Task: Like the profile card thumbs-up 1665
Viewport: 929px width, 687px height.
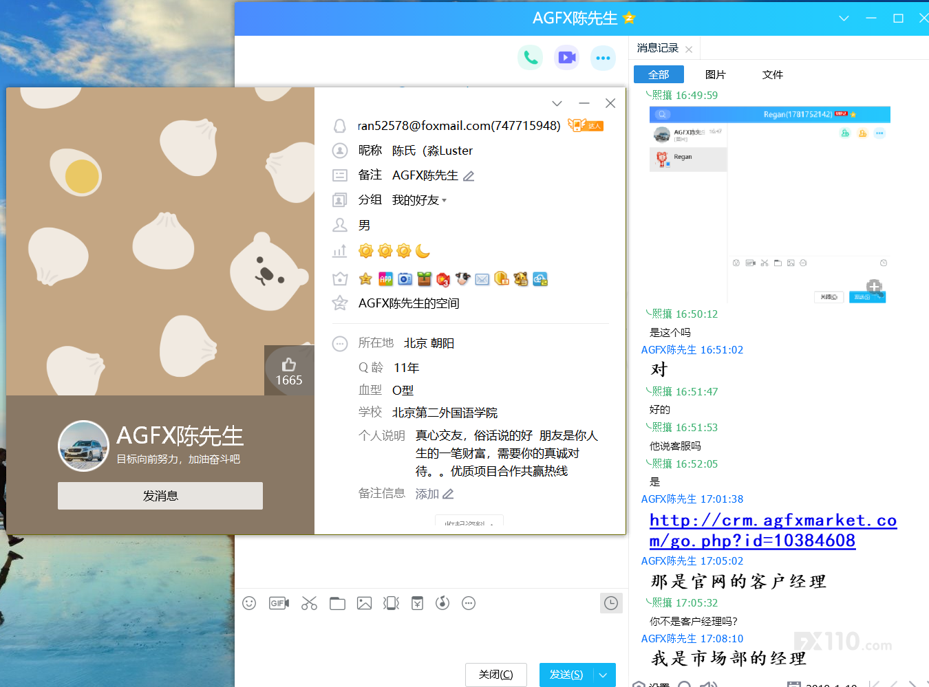Action: pyautogui.click(x=289, y=371)
